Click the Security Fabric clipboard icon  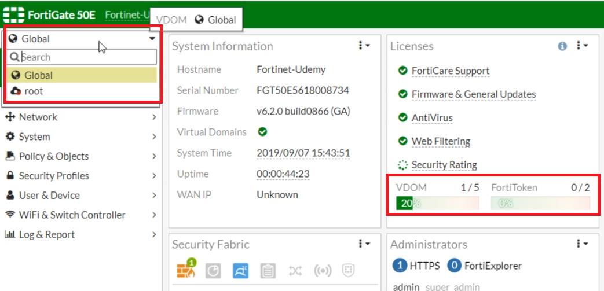(x=268, y=271)
